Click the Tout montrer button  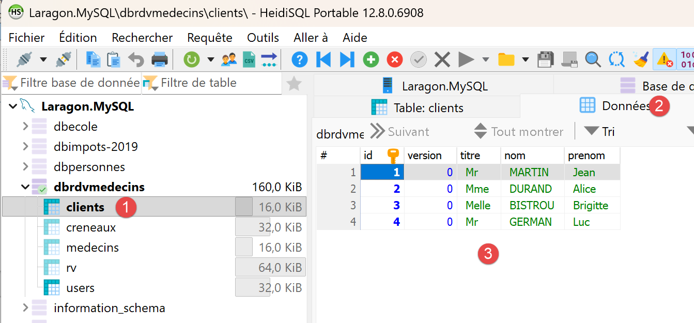518,132
